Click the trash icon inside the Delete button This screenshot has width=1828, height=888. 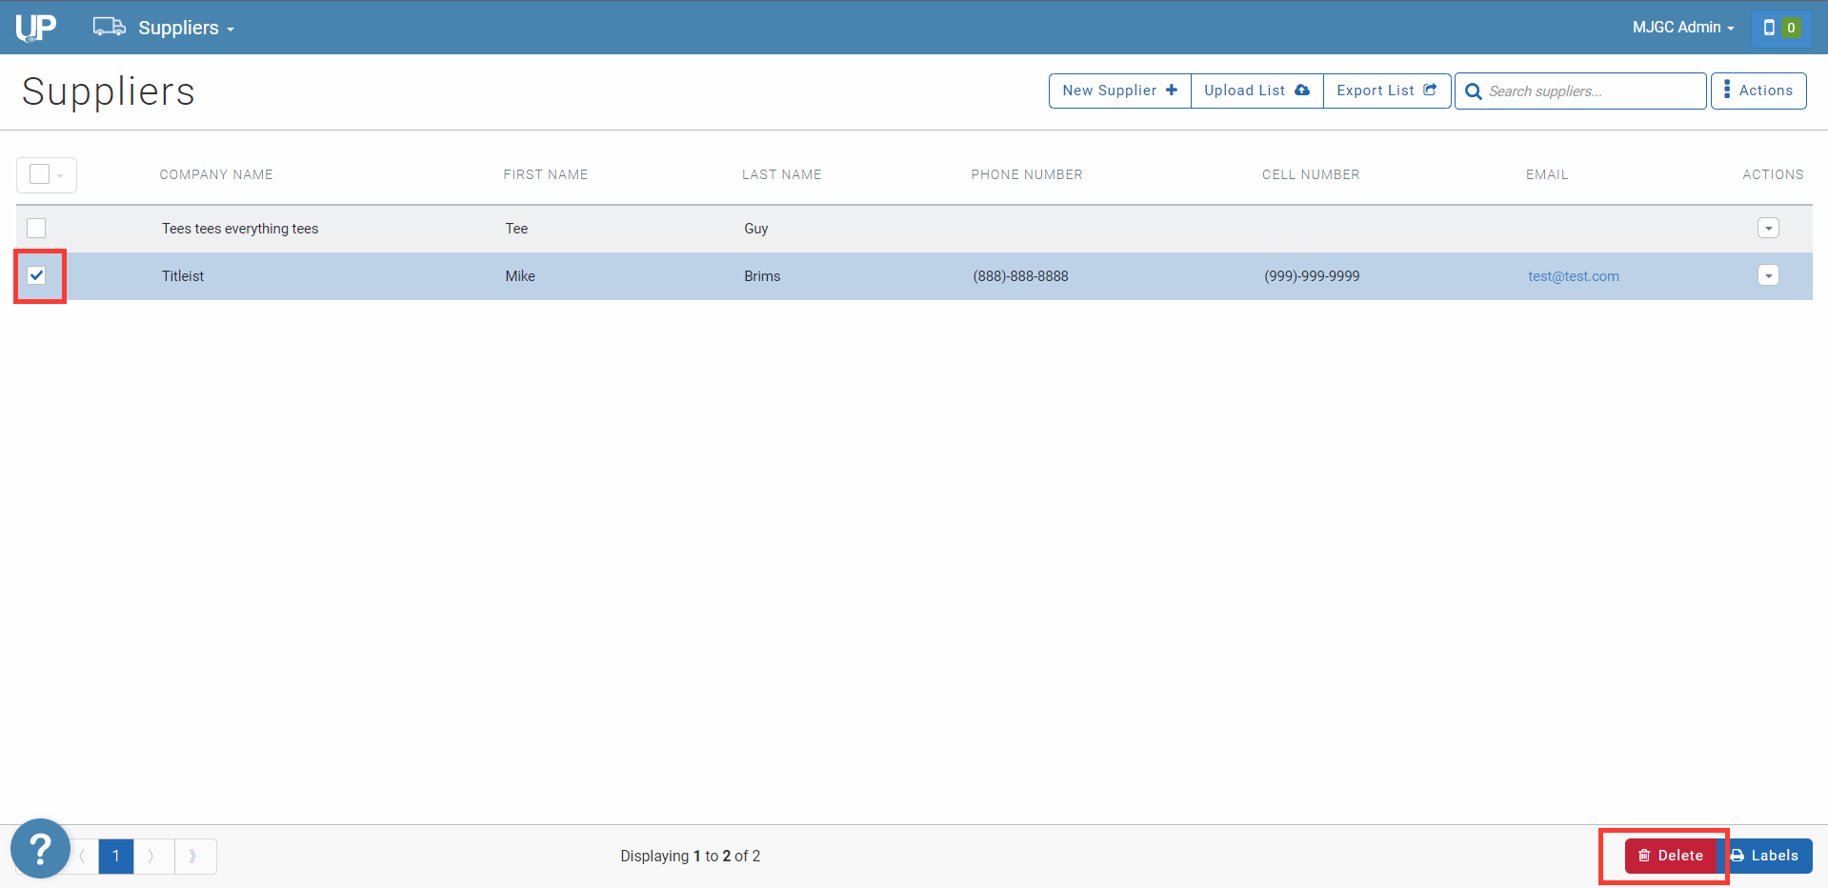pyautogui.click(x=1644, y=856)
